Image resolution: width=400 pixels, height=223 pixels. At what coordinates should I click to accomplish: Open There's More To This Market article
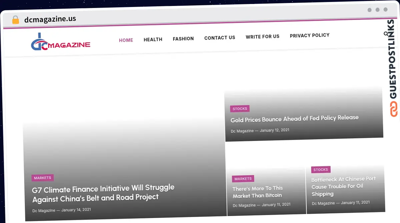[258, 192]
